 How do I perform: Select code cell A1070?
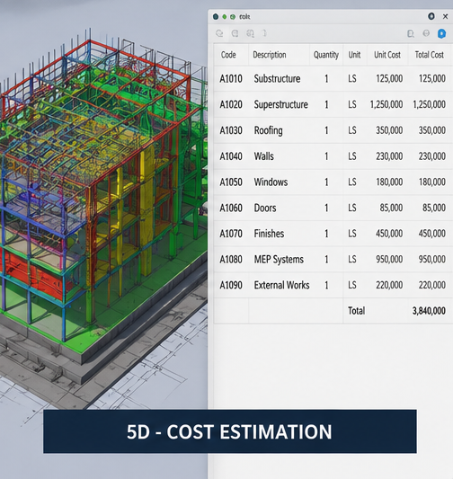[x=231, y=234]
